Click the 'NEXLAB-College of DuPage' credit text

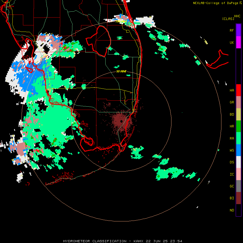[215, 3]
